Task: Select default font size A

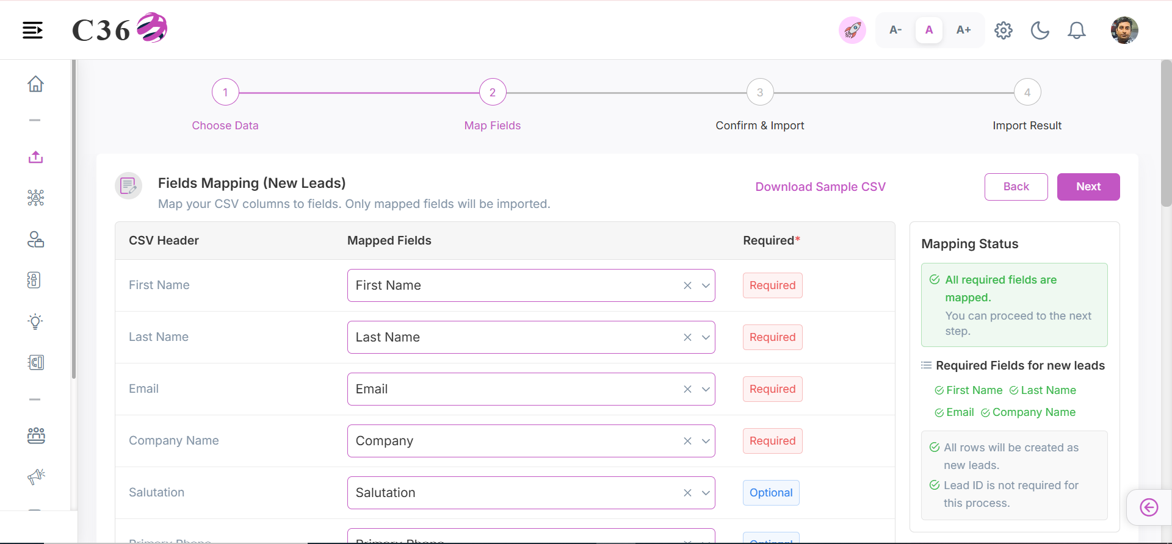Action: tap(929, 30)
